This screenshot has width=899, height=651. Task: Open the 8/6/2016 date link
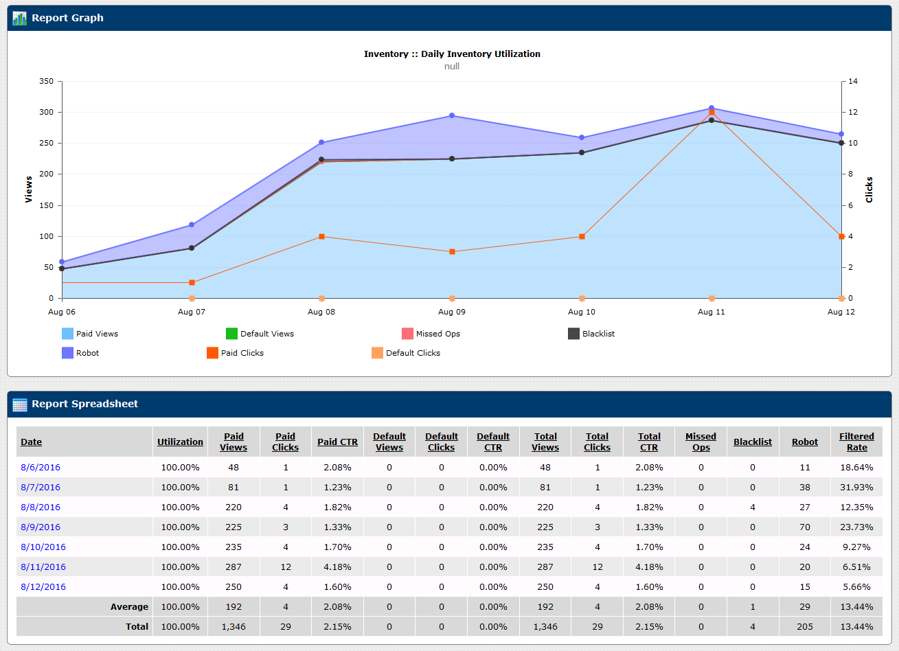41,468
